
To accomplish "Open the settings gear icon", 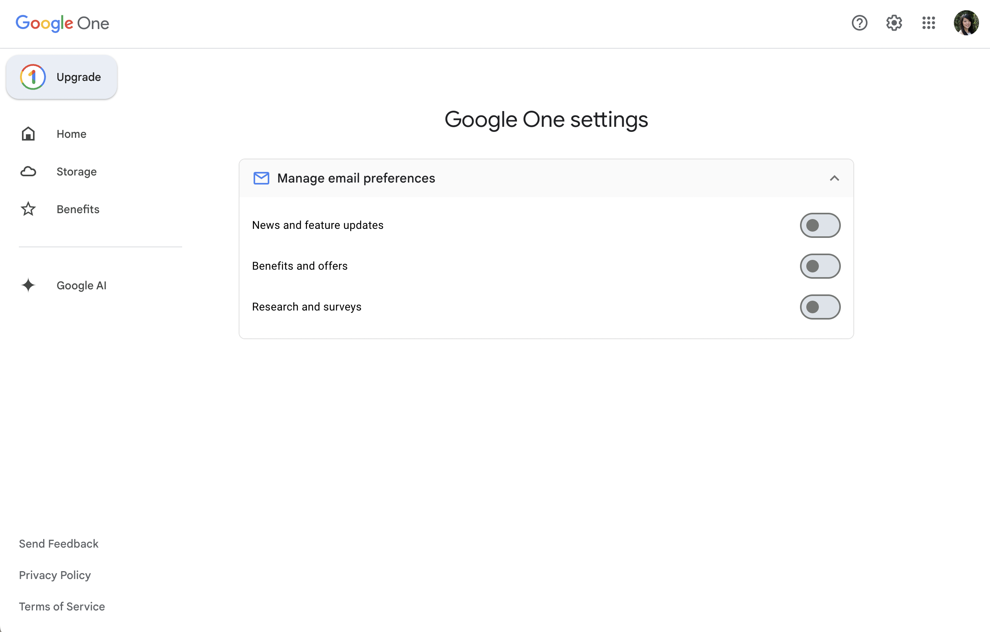I will pos(894,23).
